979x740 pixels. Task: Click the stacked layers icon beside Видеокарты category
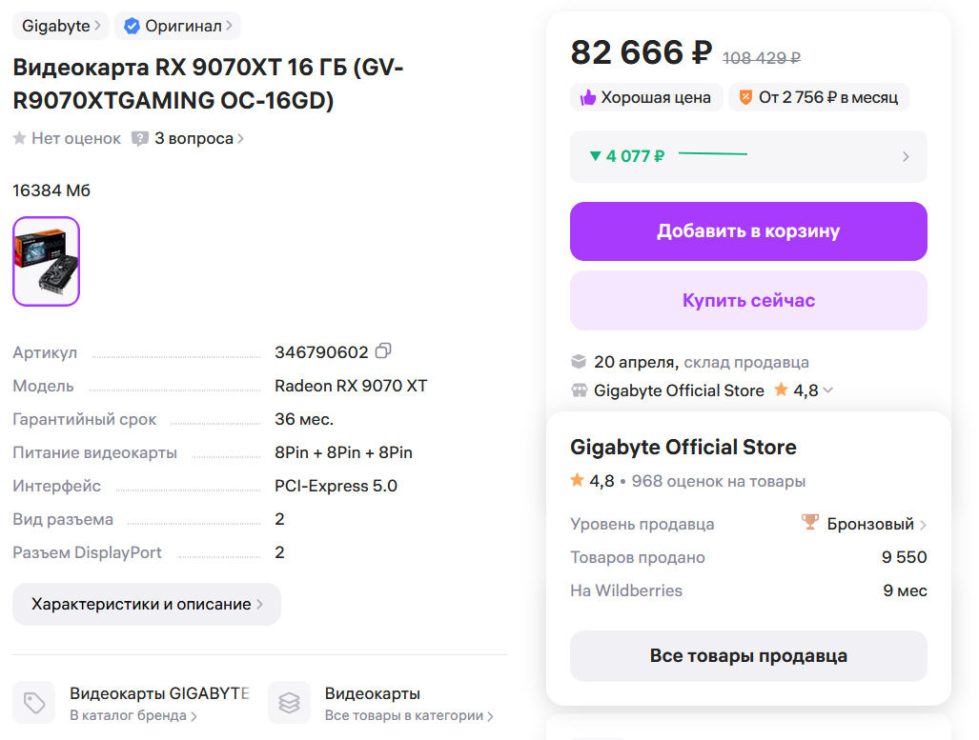(x=289, y=703)
